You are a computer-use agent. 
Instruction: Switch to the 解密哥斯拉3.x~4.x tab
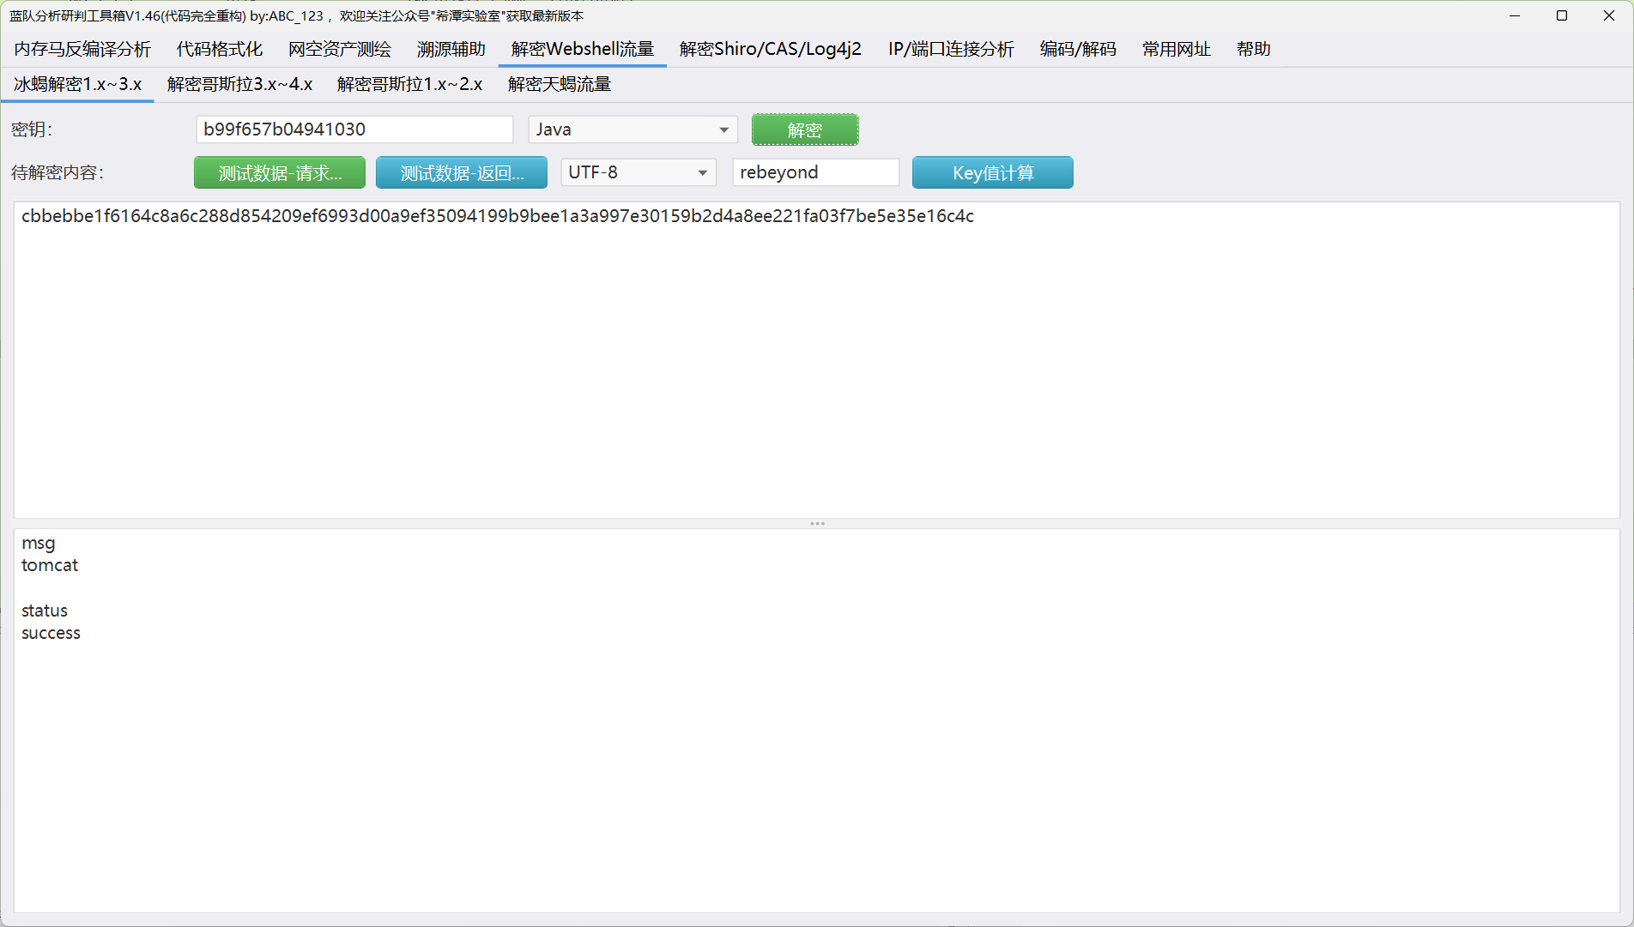click(241, 84)
